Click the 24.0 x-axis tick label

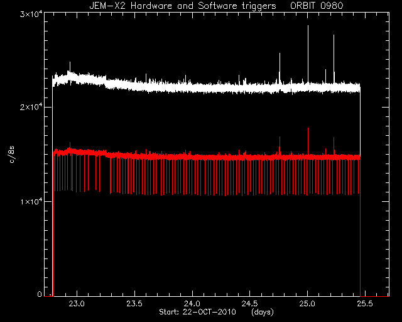point(192,304)
